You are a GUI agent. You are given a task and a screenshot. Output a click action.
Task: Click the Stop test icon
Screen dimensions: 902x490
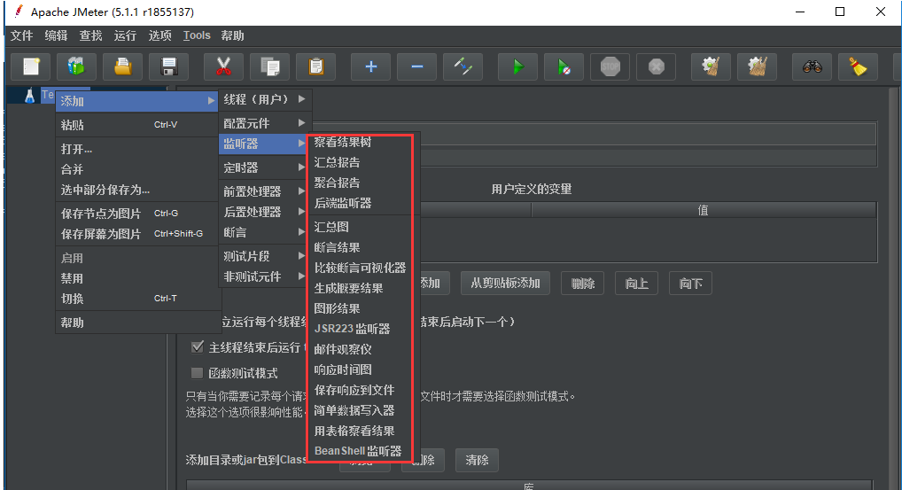pyautogui.click(x=610, y=66)
